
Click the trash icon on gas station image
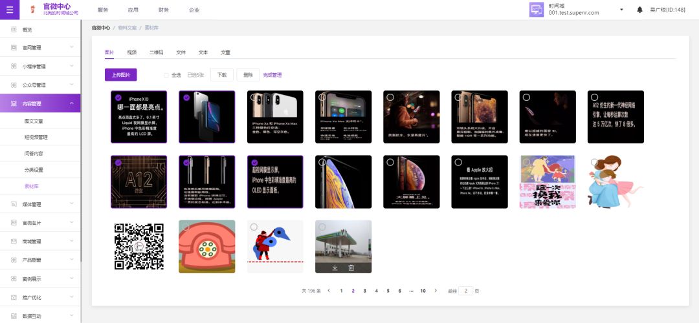351,267
